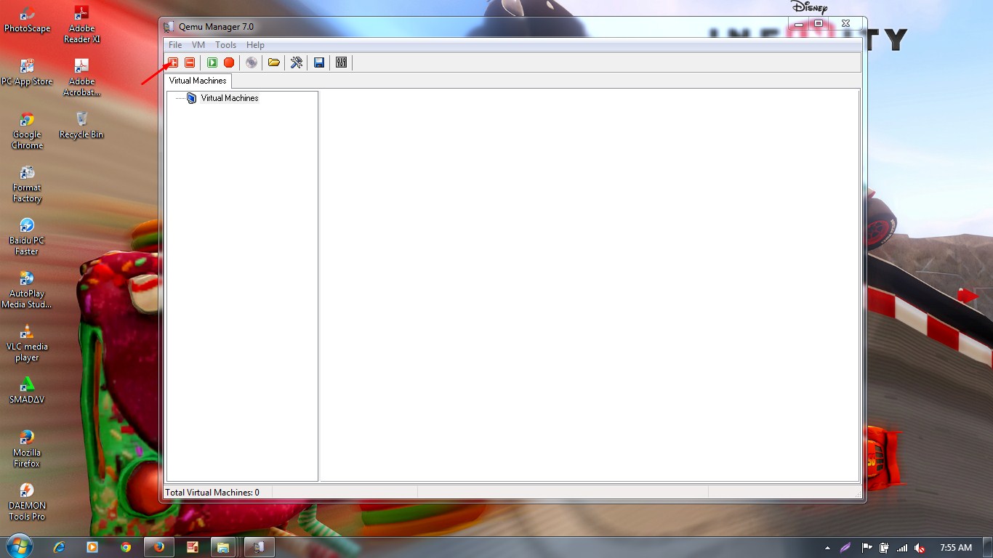Viewport: 993px width, 558px height.
Task: Select the Virtual Machines tab
Action: [198, 81]
